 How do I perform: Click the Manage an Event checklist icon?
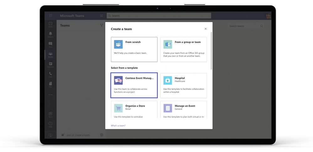click(168, 108)
